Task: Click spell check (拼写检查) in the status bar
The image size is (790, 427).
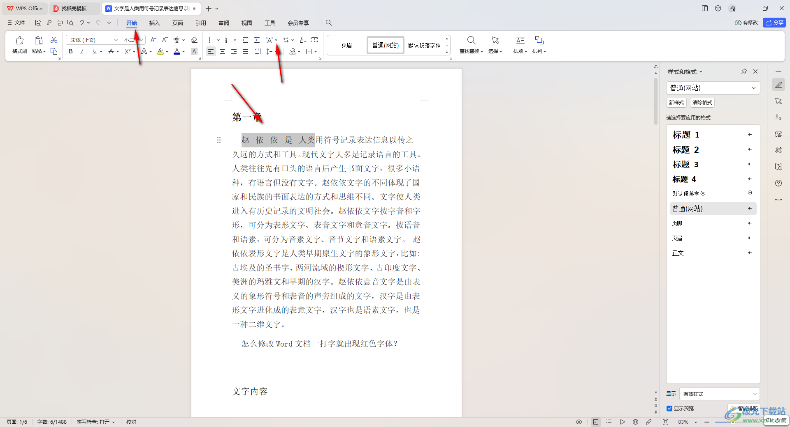Action: coord(95,422)
